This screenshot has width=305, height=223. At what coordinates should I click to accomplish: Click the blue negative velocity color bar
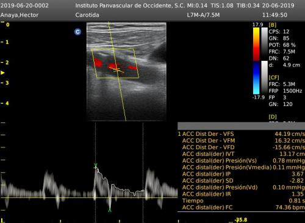(x=256, y=77)
